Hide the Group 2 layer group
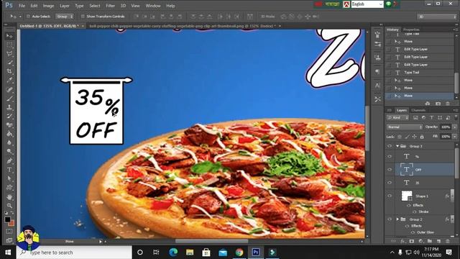 coord(390,219)
